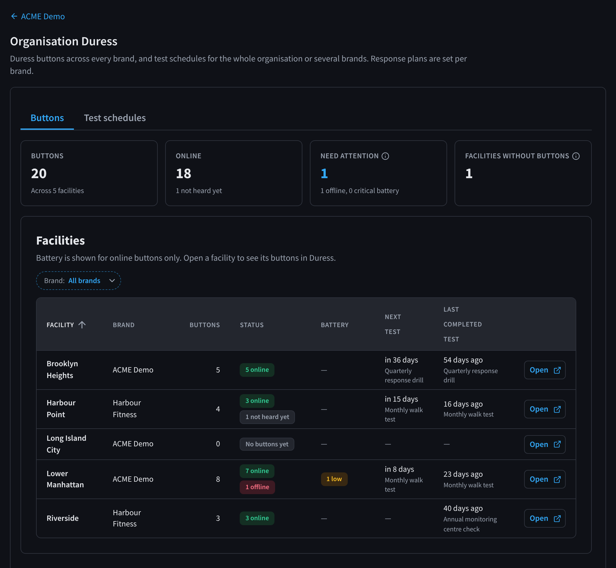Screen dimensions: 616x568
Task: Click the Next Test column header
Action: coord(393,324)
